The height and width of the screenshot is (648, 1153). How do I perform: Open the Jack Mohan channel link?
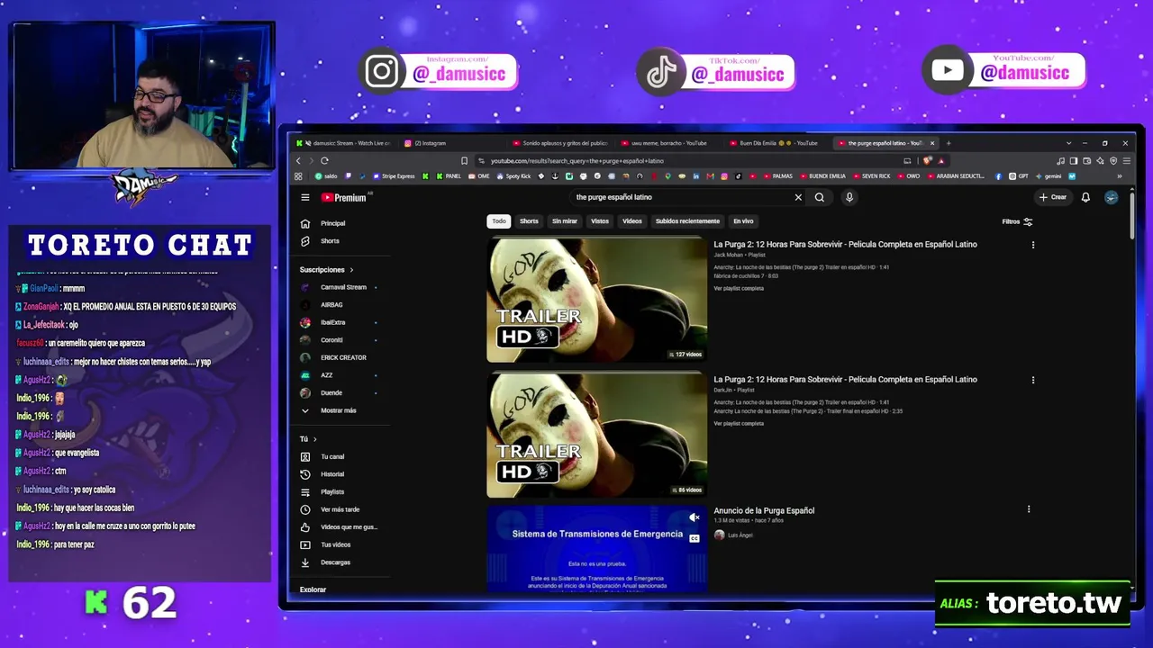click(727, 255)
